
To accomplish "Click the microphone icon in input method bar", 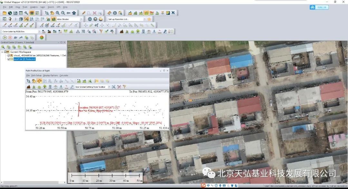I will [220, 185].
